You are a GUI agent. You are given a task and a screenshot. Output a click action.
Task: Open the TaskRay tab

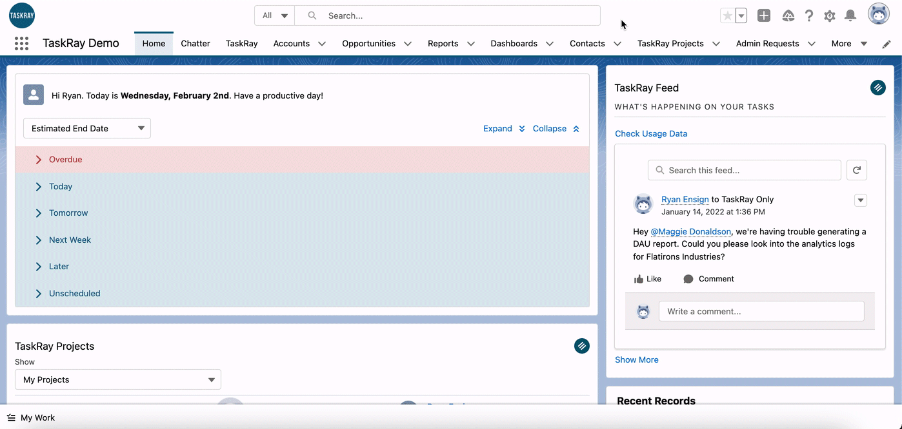(x=242, y=43)
